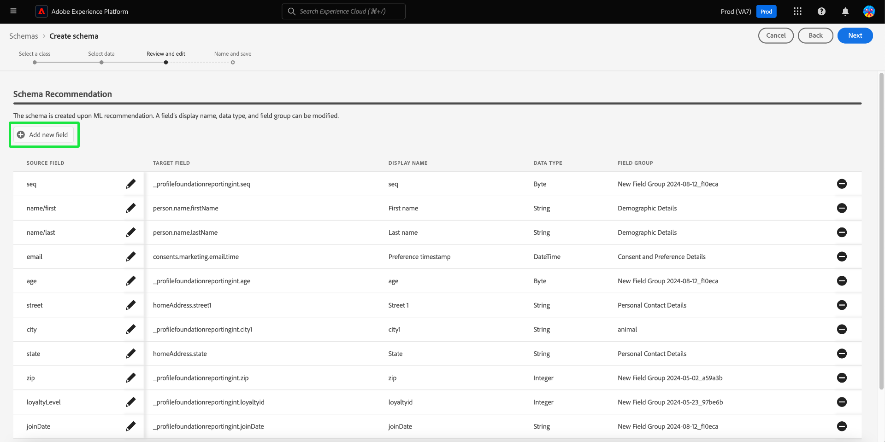Remove the zip field row
The height and width of the screenshot is (442, 885).
[842, 378]
